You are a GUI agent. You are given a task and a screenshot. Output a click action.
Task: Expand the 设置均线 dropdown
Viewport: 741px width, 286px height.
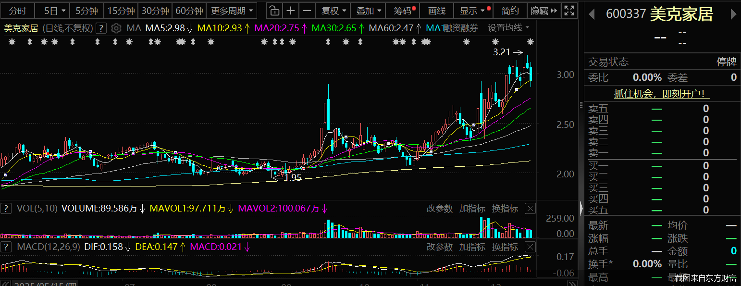(508, 28)
